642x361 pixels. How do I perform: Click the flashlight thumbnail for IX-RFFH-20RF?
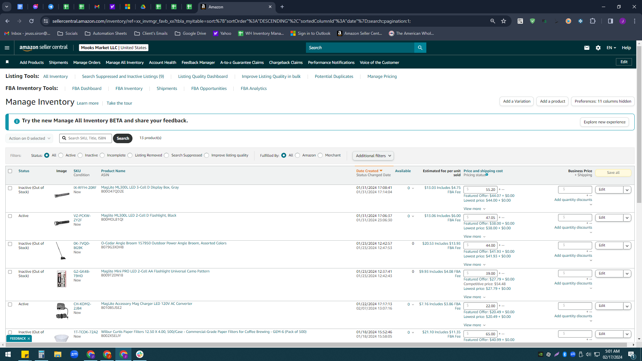tap(62, 195)
